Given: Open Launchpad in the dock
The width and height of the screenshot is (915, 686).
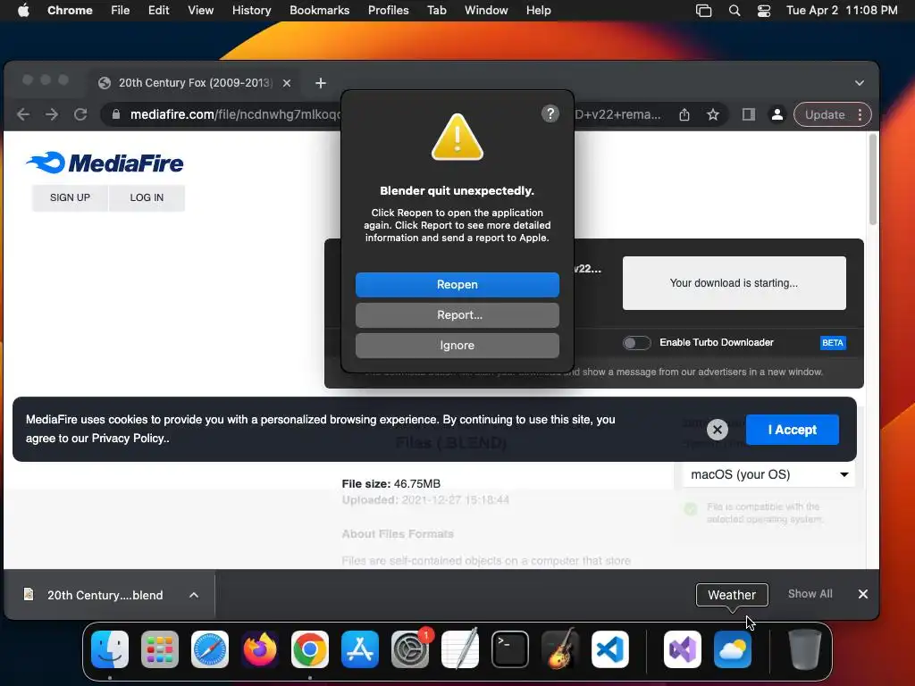Looking at the screenshot, I should coord(160,649).
